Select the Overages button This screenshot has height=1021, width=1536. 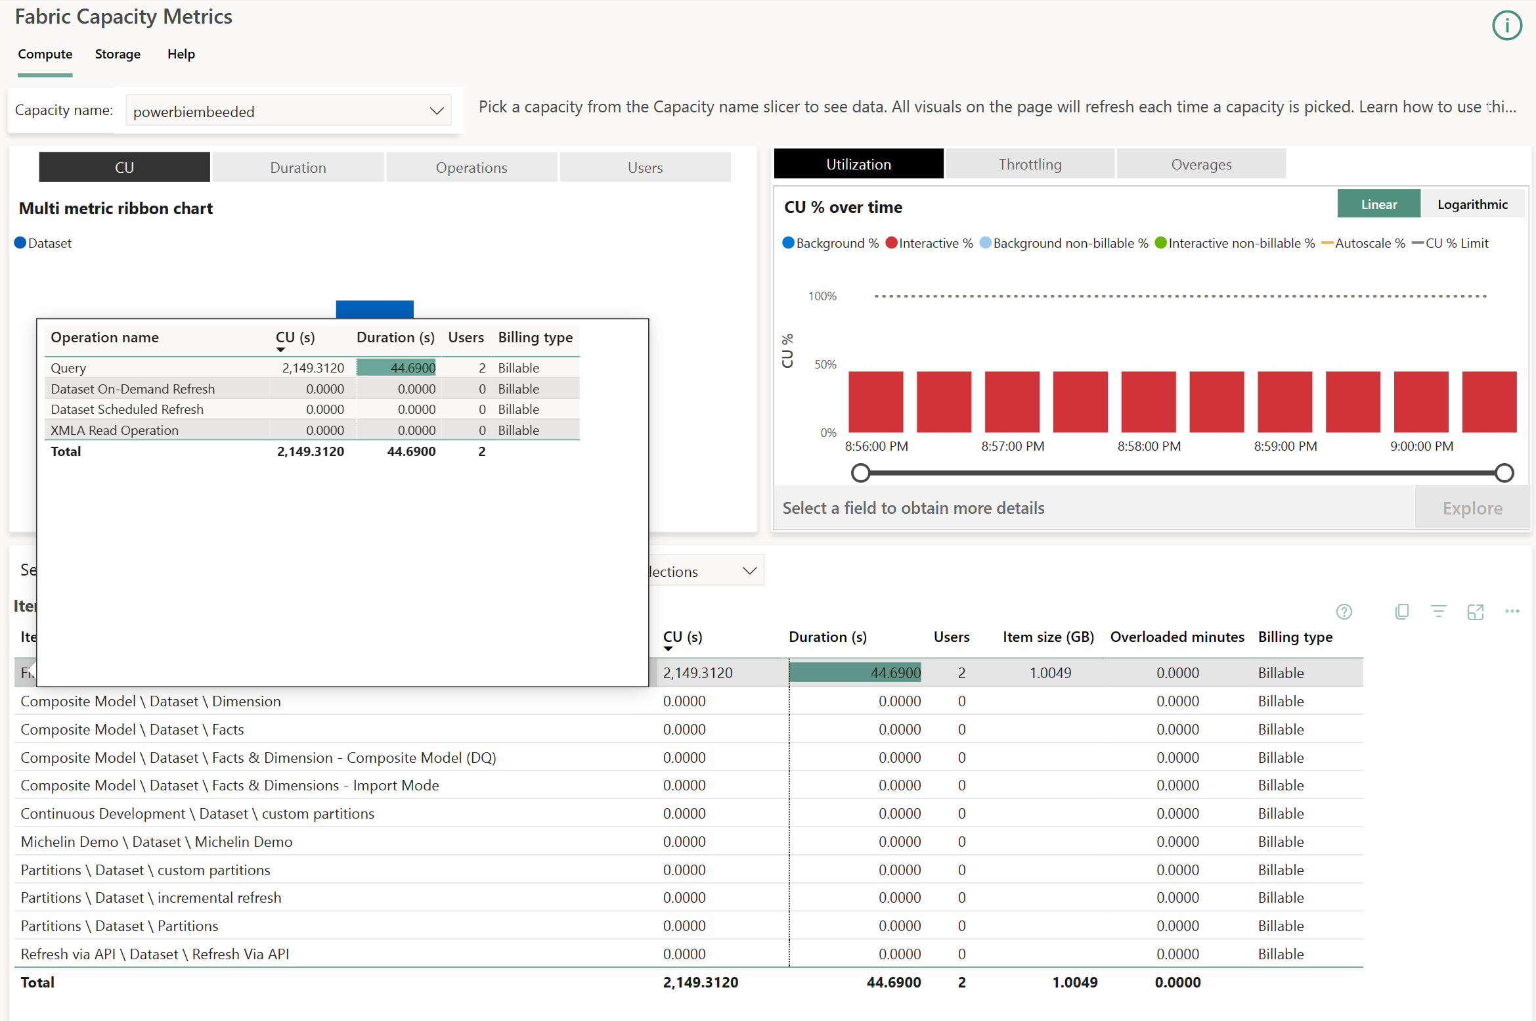pyautogui.click(x=1200, y=164)
